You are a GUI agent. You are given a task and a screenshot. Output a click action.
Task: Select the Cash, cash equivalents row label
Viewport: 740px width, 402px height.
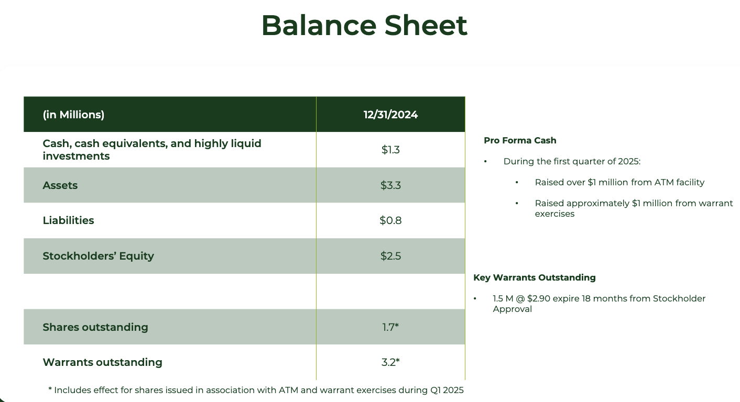click(x=151, y=150)
